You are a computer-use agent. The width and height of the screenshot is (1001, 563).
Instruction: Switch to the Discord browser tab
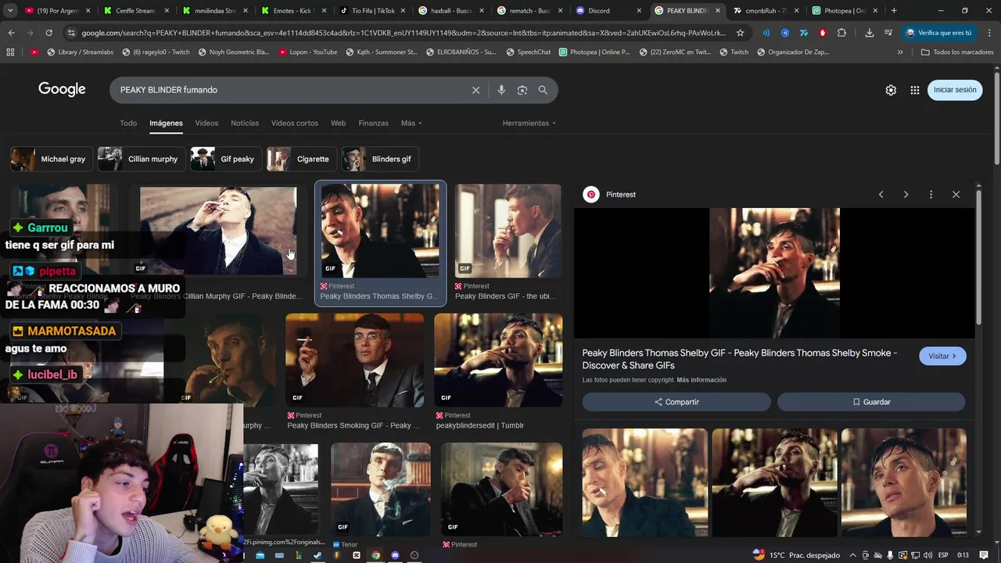tap(608, 11)
